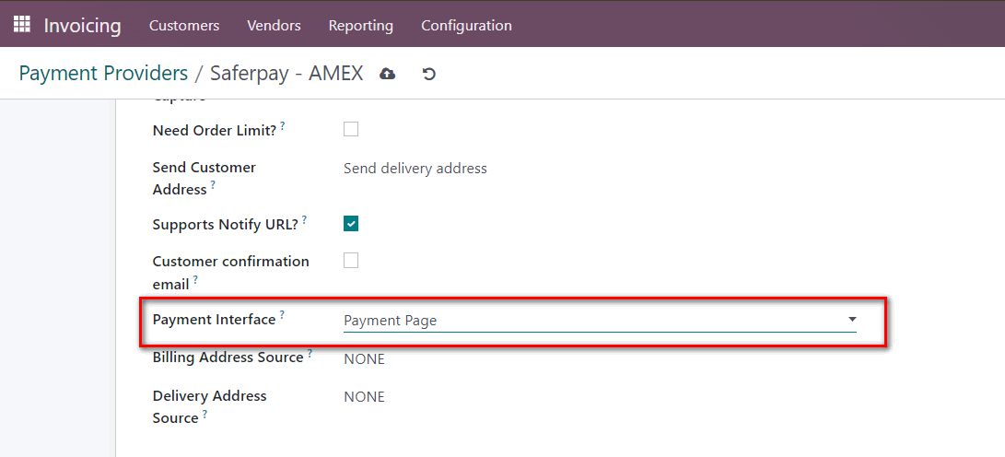This screenshot has width=1005, height=457.
Task: Tick the Customer confirmation email checkbox
Action: pyautogui.click(x=351, y=261)
